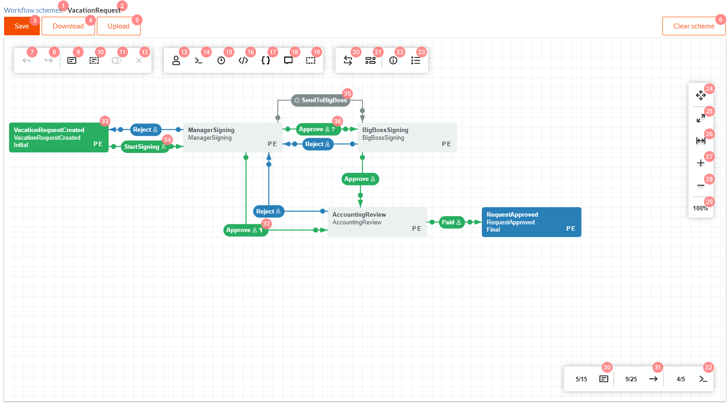728x408 pixels.
Task: Click the create transition toolbar icon
Action: 116,61
